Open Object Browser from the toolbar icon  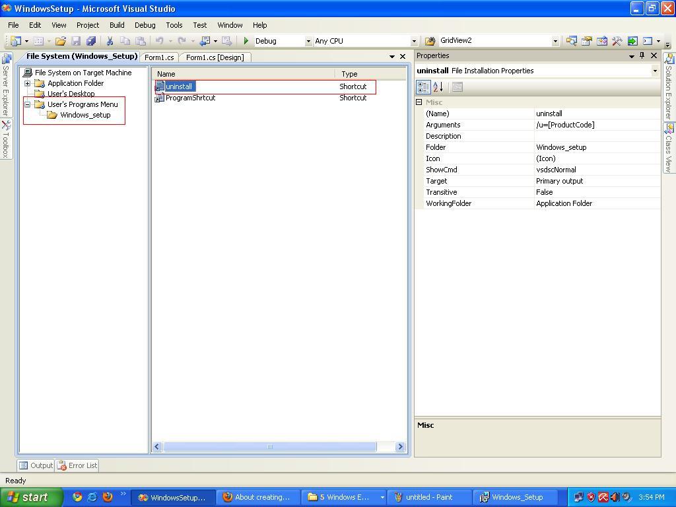602,41
